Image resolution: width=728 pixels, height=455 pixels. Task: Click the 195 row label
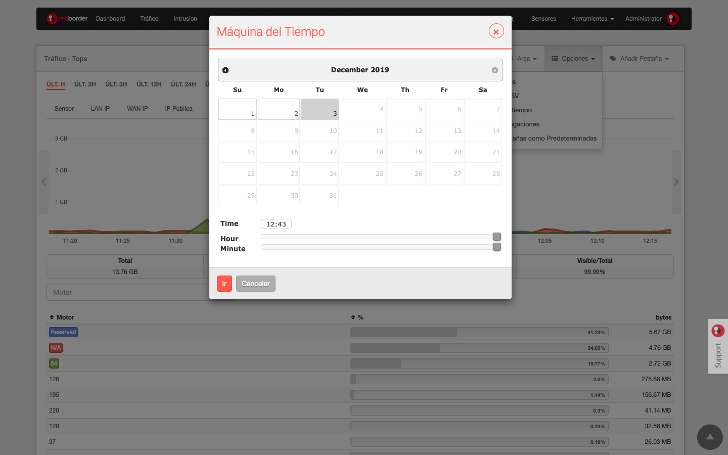54,395
